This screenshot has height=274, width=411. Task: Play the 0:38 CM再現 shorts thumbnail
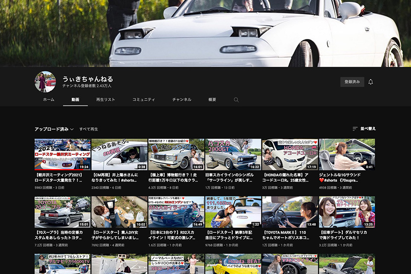pos(119,155)
